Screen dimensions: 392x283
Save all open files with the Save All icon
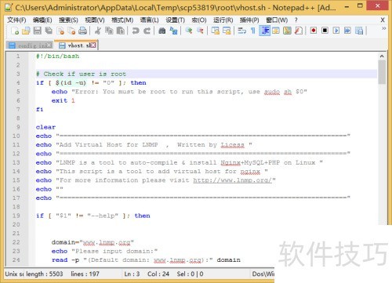49,31
